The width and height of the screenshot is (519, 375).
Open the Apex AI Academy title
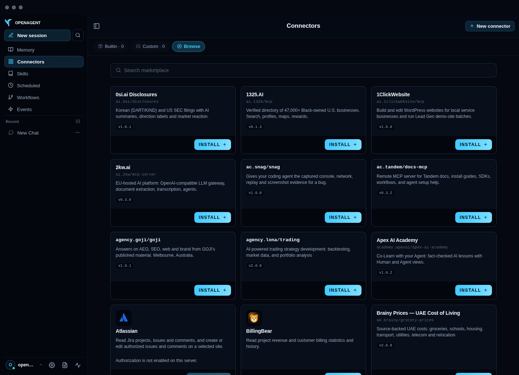(397, 240)
